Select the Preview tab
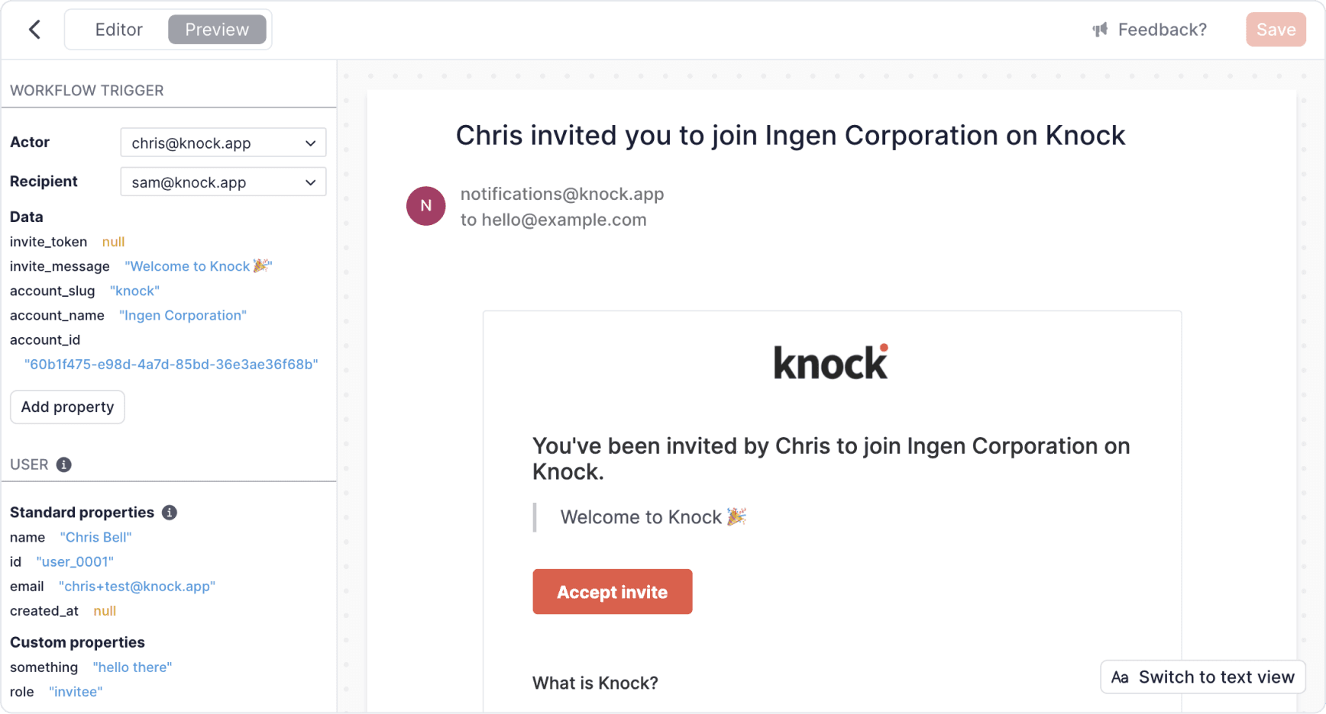The height and width of the screenshot is (714, 1326). pos(217,30)
